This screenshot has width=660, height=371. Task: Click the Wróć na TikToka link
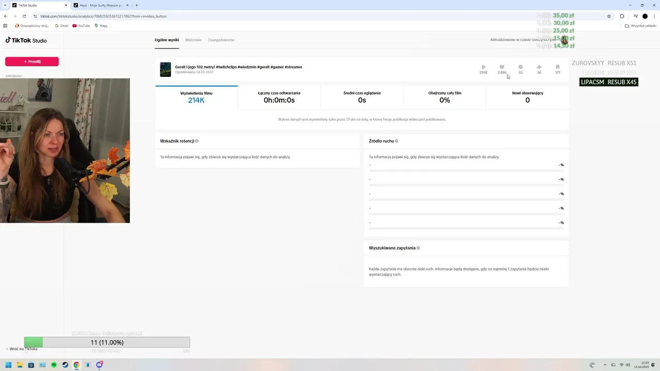coord(22,349)
